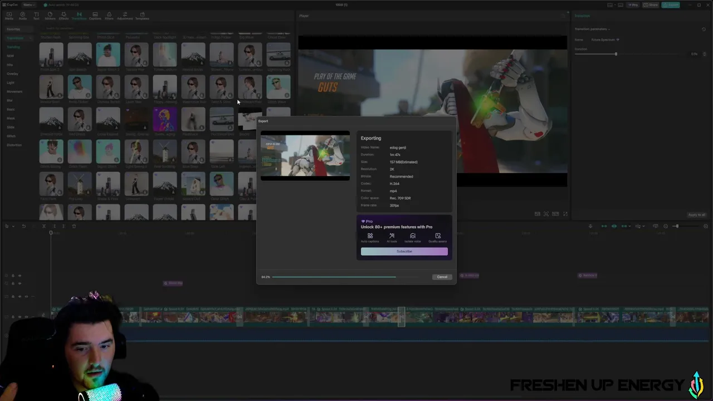This screenshot has height=401, width=713.
Task: Click the Subscribe button for Pro
Action: (404, 251)
